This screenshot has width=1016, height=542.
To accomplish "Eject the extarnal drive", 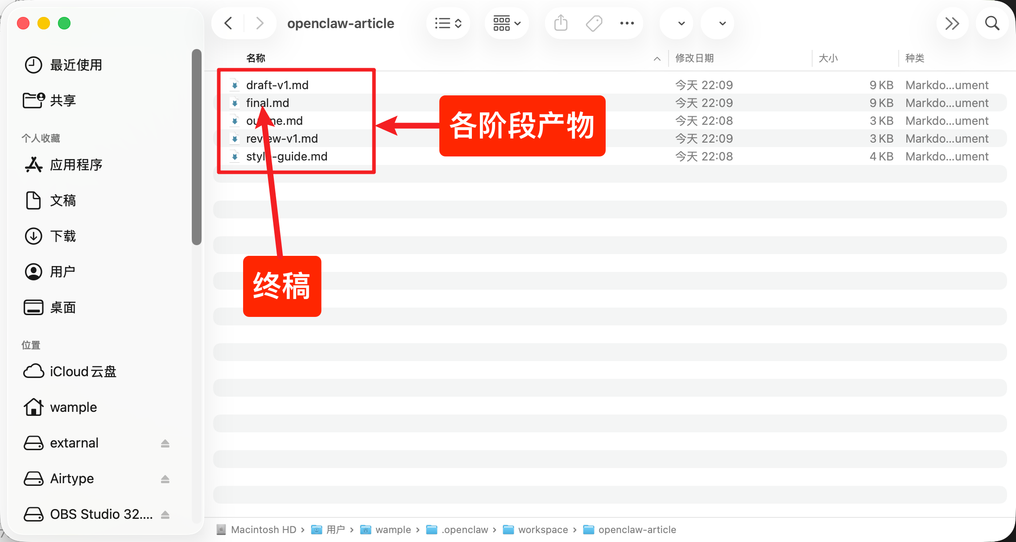I will [x=165, y=443].
